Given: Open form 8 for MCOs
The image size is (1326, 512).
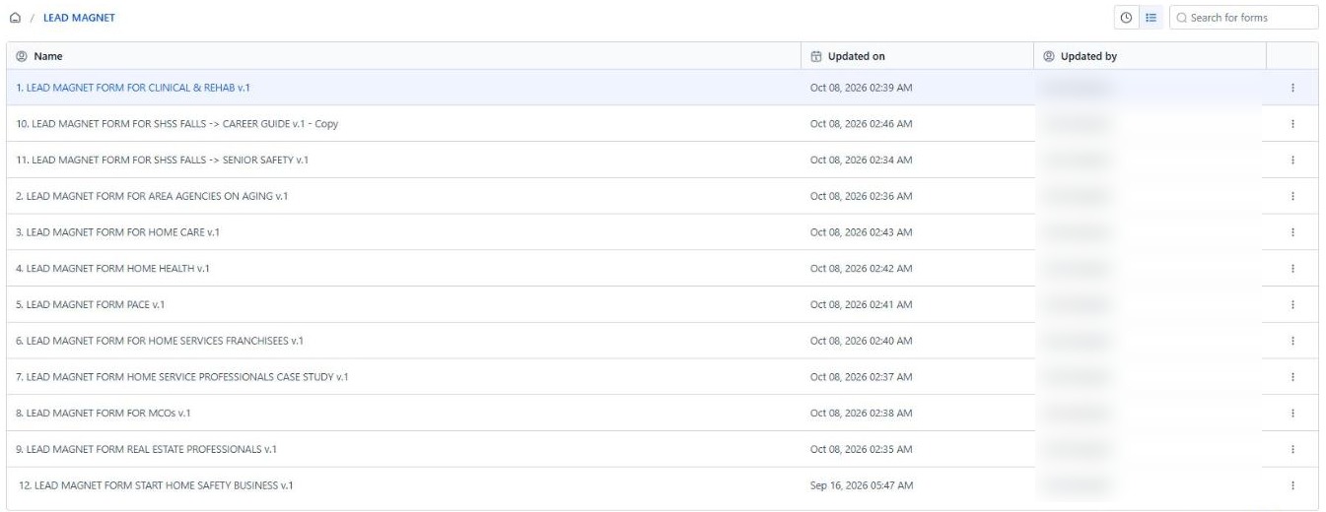Looking at the screenshot, I should 104,413.
